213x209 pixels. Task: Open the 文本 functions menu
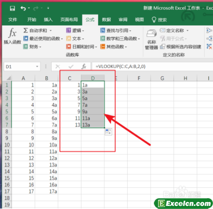(x=75, y=38)
